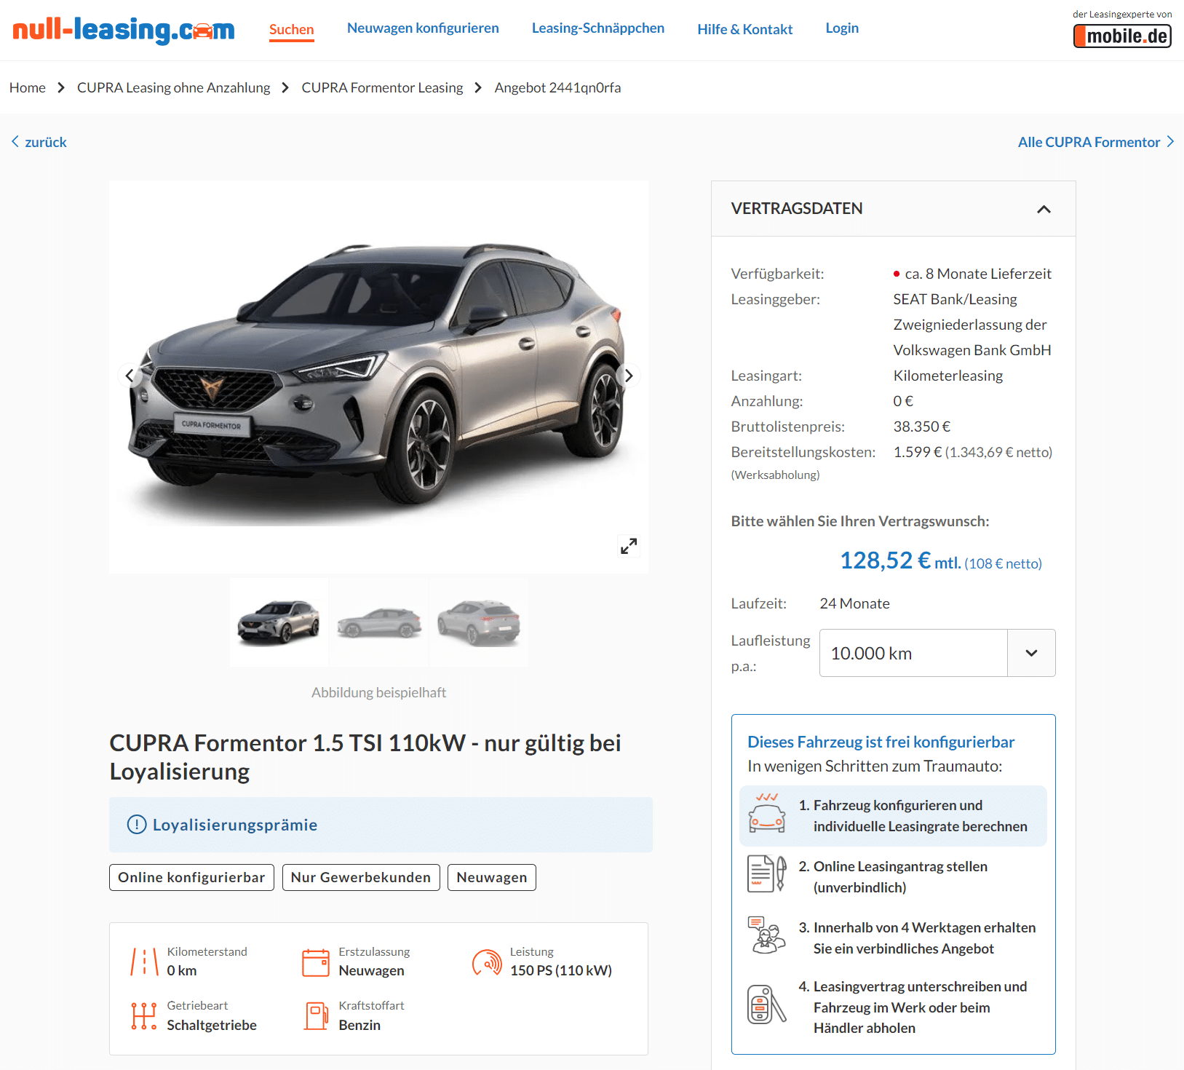Click the Leistung gauge icon
Viewport: 1184px width, 1070px height.
[x=487, y=962]
